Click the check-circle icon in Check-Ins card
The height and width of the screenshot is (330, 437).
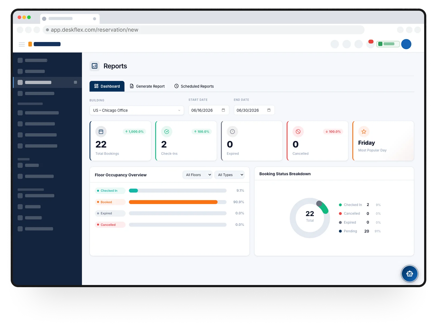167,132
